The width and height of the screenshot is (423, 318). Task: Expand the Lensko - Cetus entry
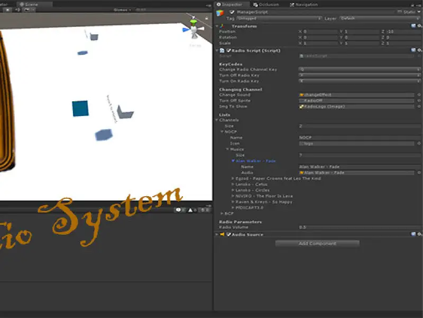pyautogui.click(x=233, y=184)
